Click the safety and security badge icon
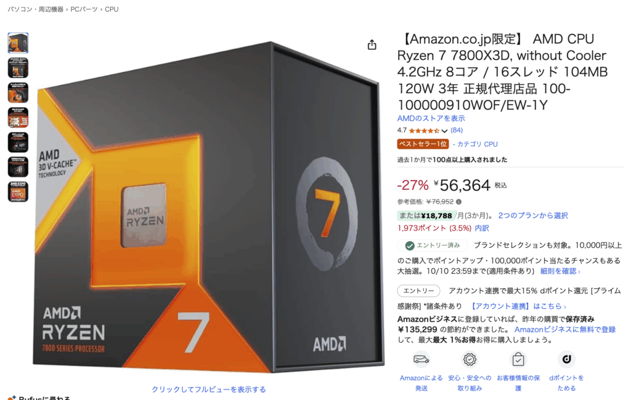Image resolution: width=631 pixels, height=400 pixels. [469, 359]
